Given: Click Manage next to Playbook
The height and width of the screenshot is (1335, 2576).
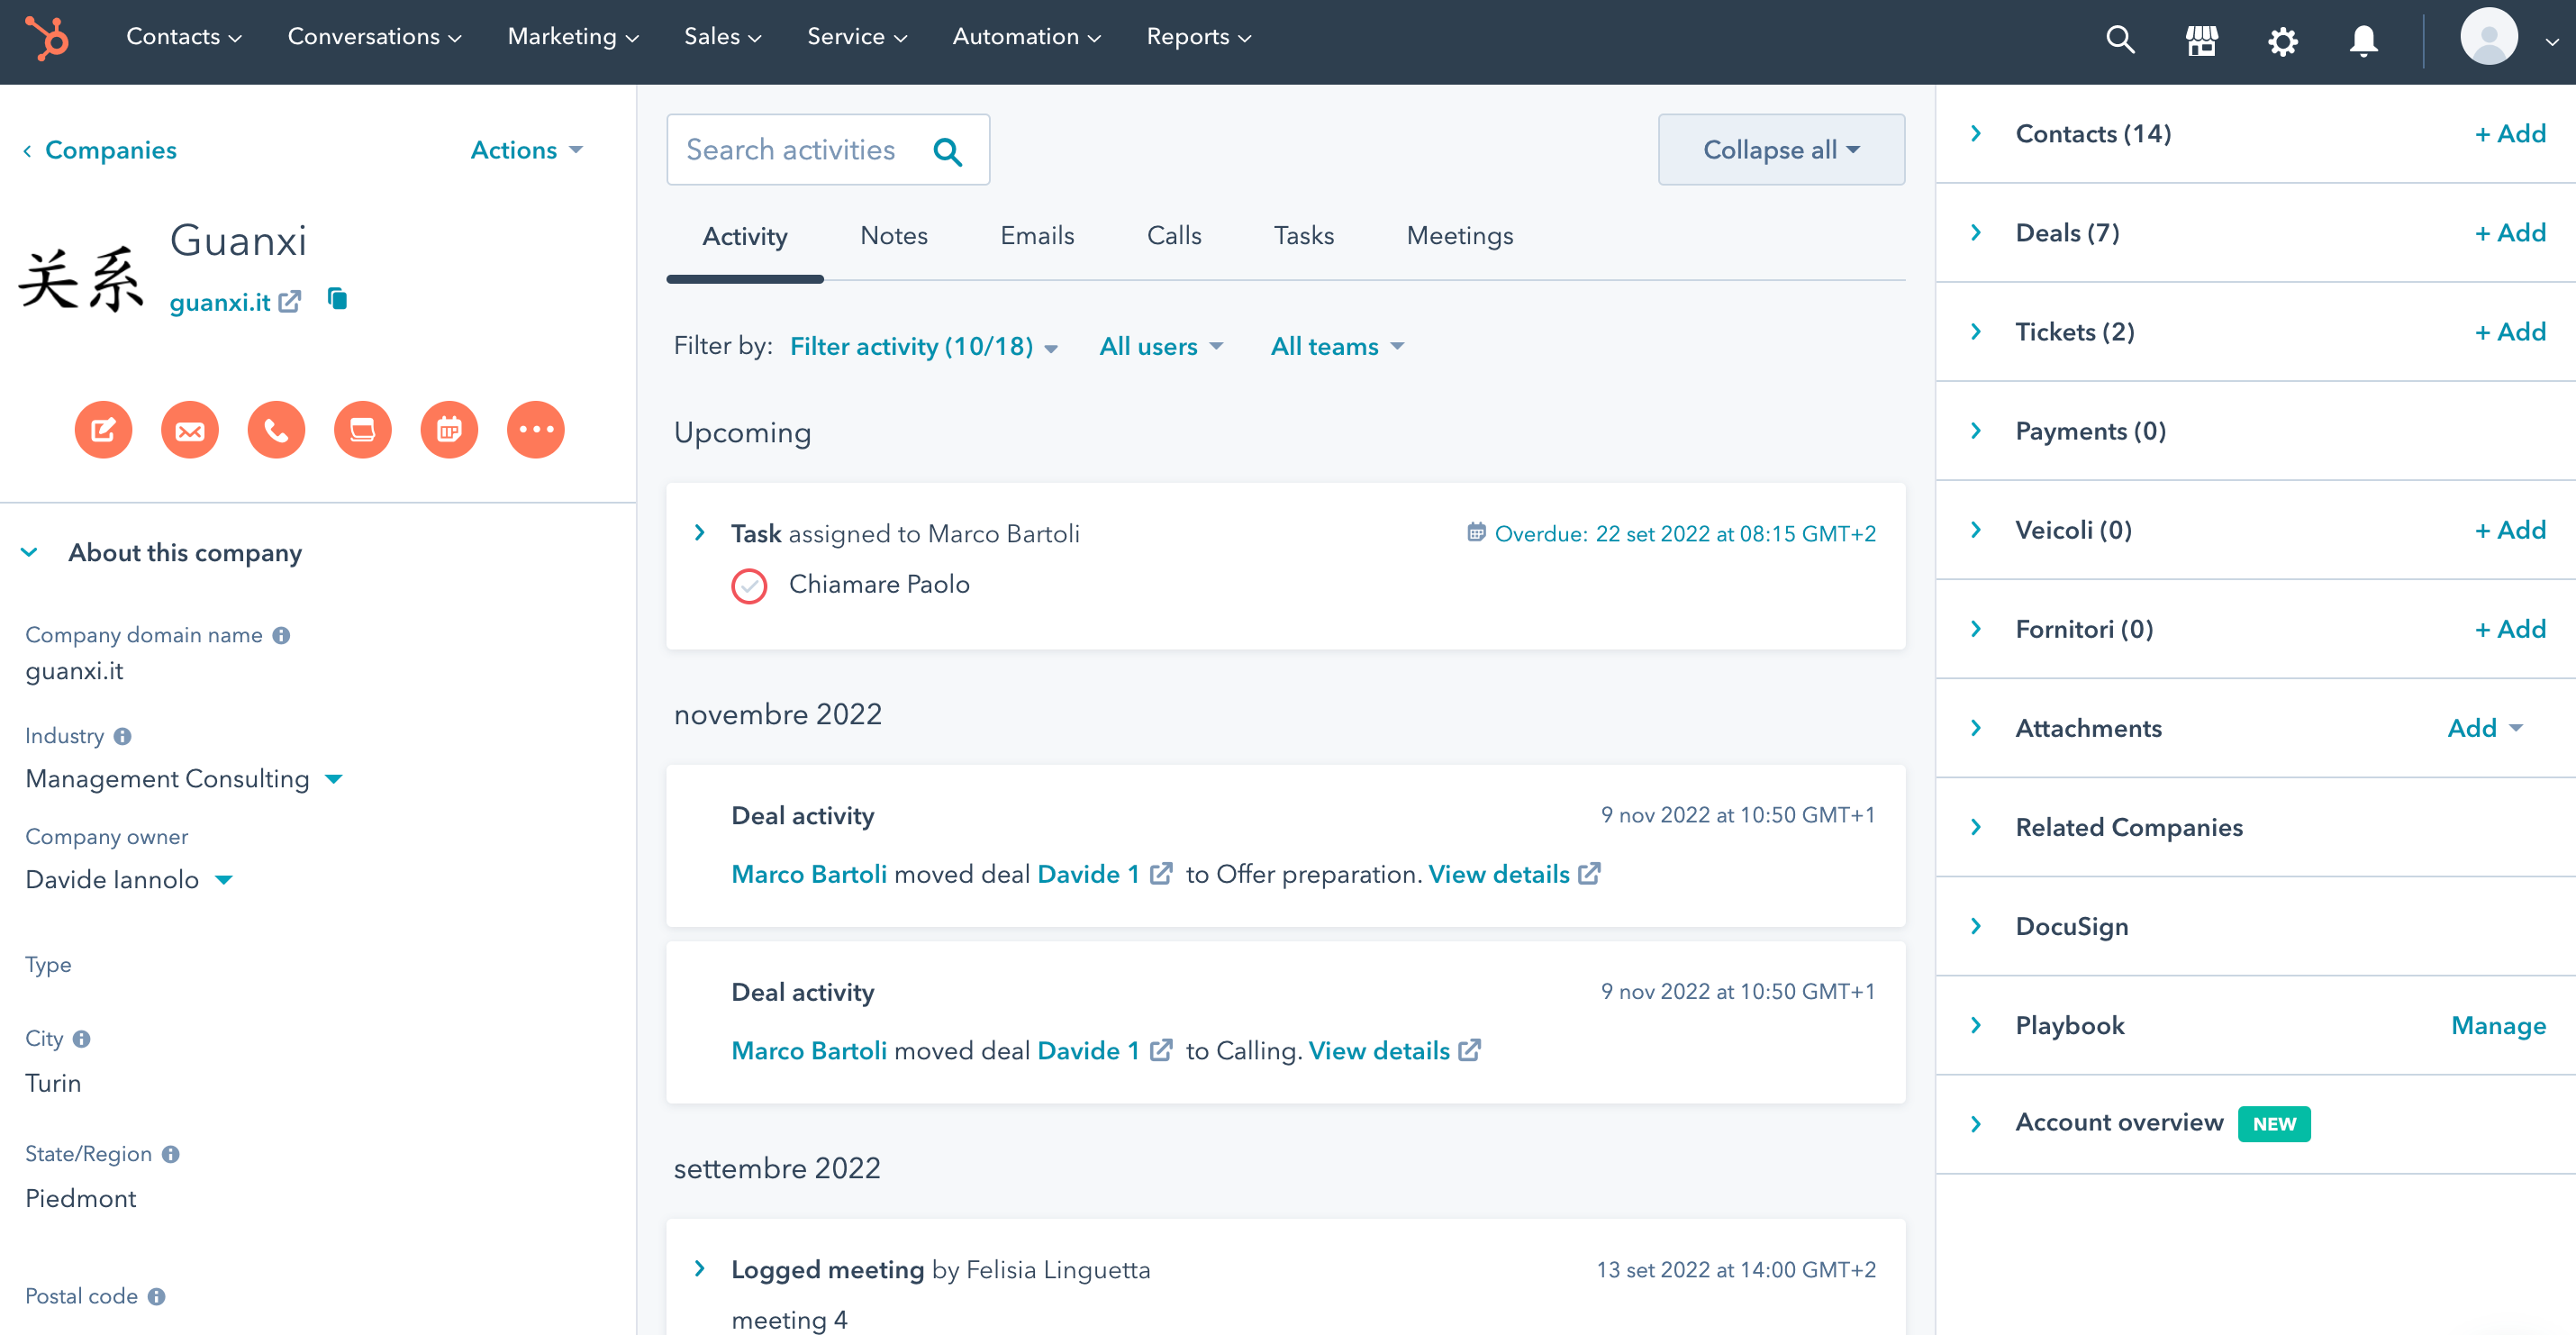Looking at the screenshot, I should (x=2498, y=1025).
